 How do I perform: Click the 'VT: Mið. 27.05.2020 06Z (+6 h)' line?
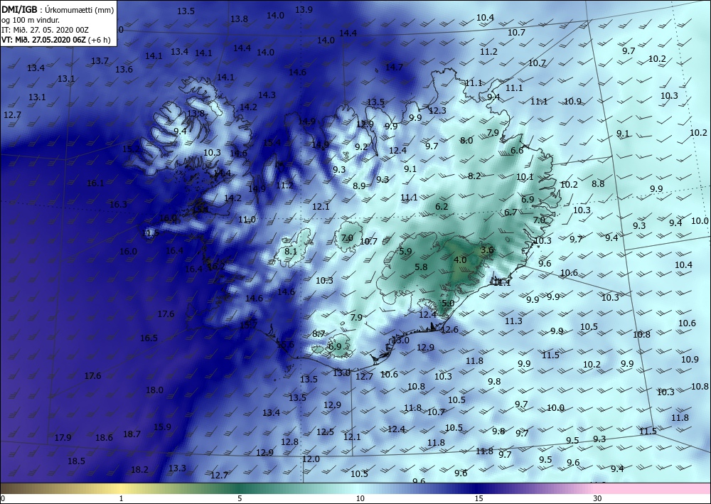click(x=55, y=39)
